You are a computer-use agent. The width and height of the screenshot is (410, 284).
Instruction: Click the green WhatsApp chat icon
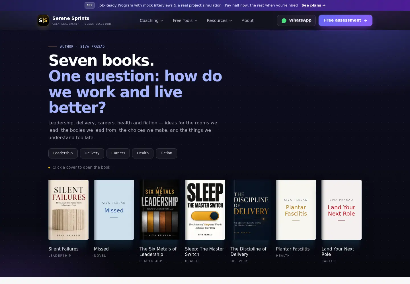pos(284,20)
